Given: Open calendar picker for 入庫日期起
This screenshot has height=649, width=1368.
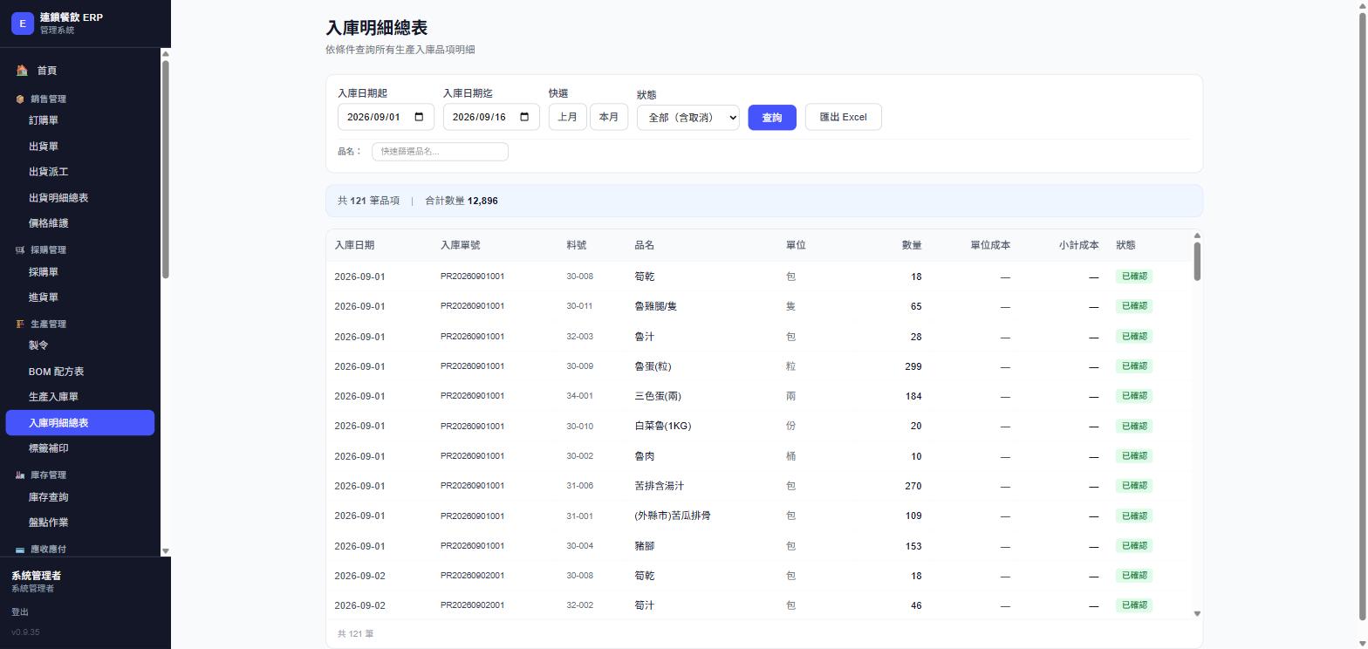Looking at the screenshot, I should (419, 117).
